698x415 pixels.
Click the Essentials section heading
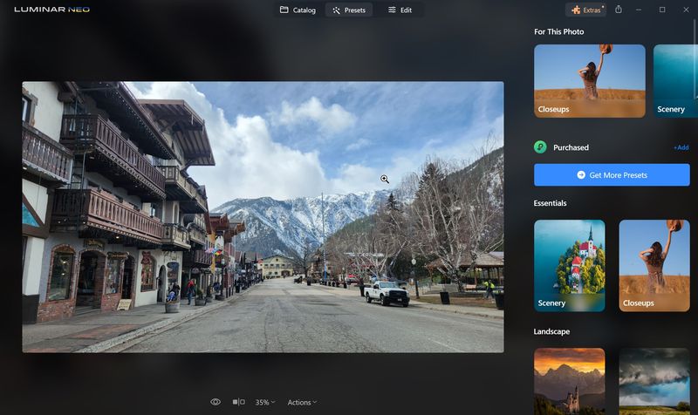[x=551, y=203]
